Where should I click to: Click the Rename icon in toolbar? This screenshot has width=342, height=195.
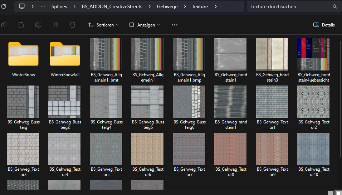pyautogui.click(x=38, y=25)
